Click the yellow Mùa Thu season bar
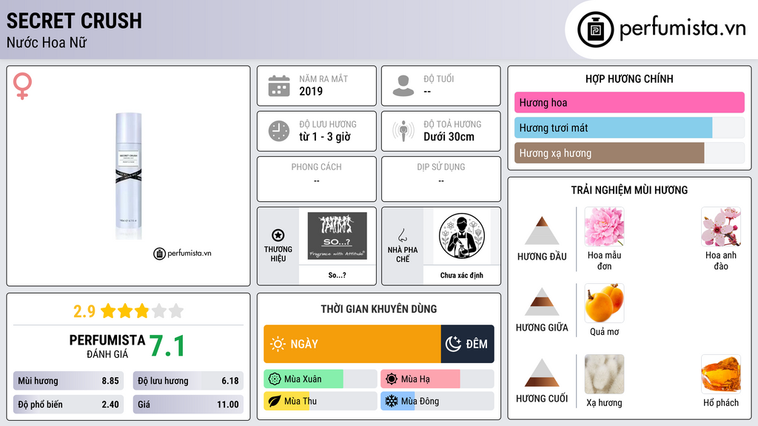Image resolution: width=758 pixels, height=426 pixels. (286, 402)
